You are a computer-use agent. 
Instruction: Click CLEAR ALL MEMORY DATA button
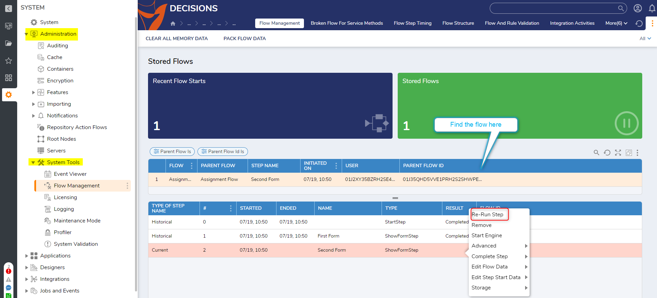point(177,38)
